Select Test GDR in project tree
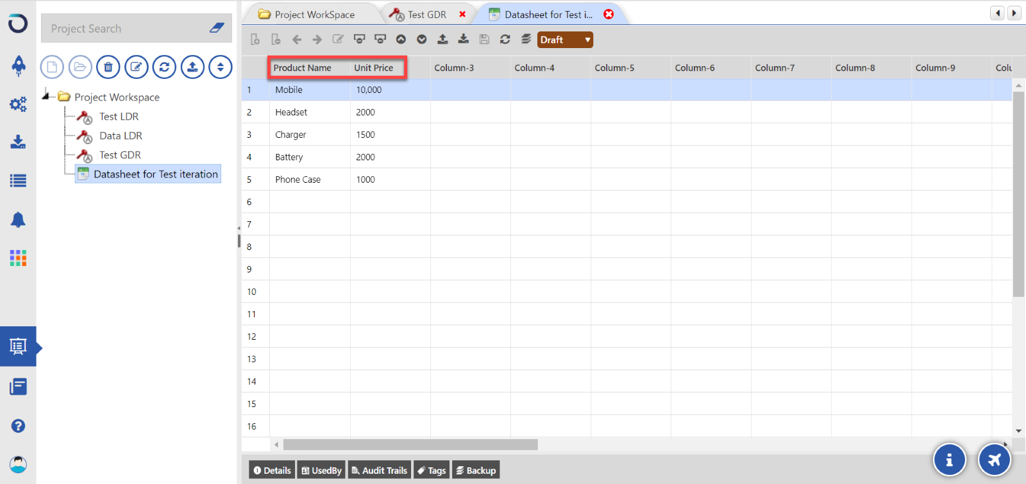 point(120,155)
